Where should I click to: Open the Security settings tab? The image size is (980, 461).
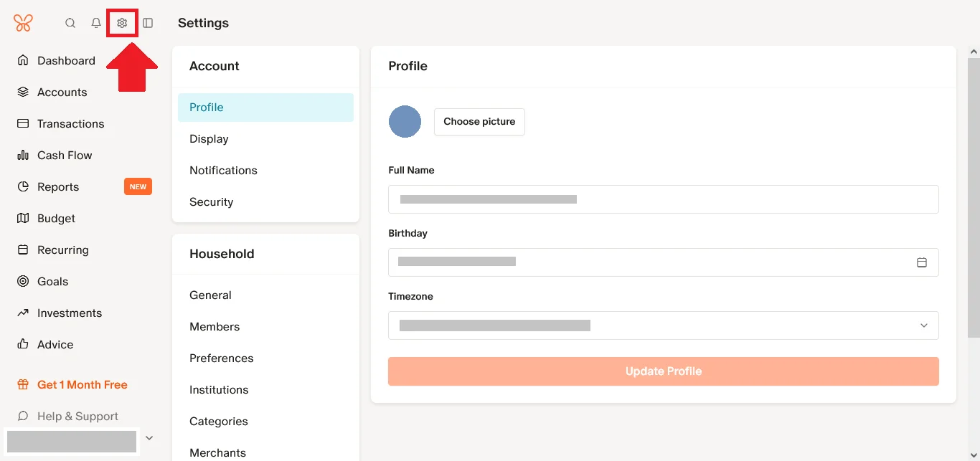(x=211, y=202)
